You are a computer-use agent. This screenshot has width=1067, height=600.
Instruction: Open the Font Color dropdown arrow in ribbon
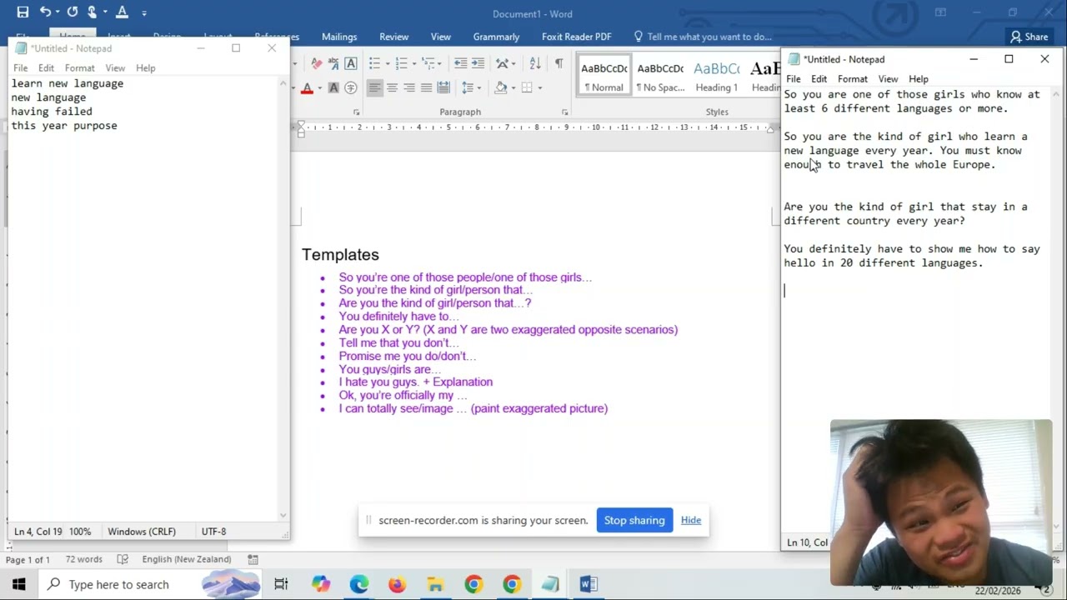(319, 87)
